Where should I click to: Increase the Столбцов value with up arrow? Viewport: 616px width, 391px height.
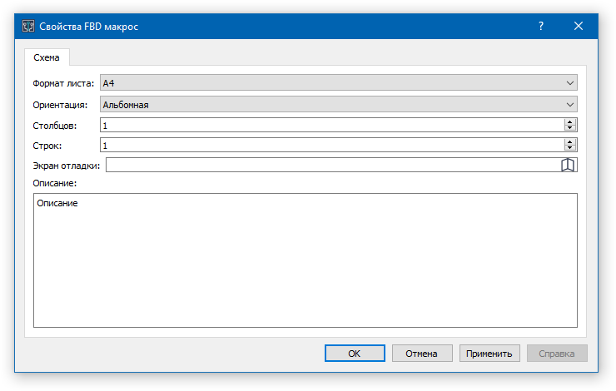click(x=570, y=121)
